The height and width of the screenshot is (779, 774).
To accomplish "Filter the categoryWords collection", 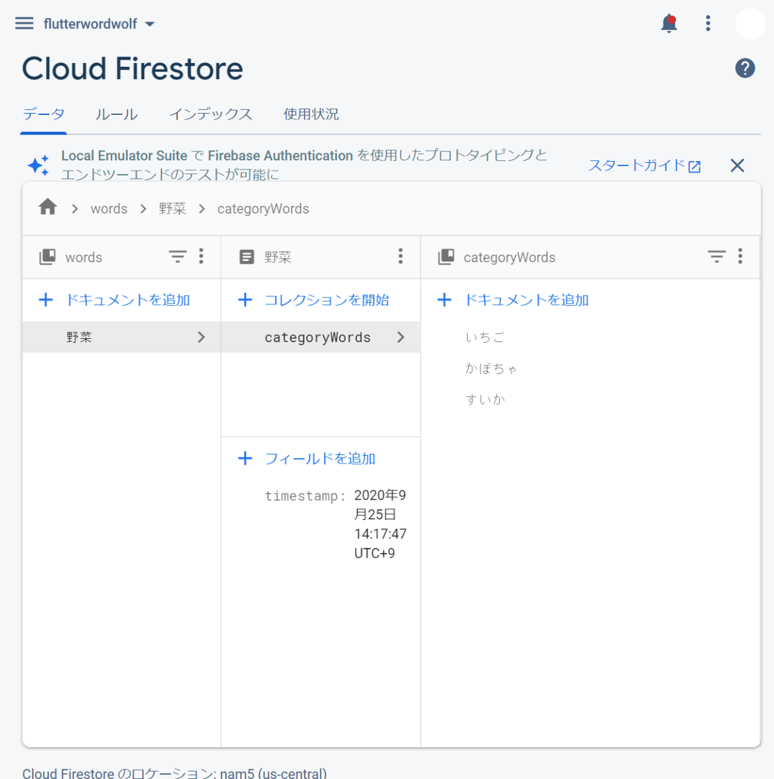I will 716,256.
